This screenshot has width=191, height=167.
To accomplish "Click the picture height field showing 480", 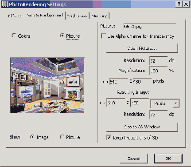I will [142, 82].
